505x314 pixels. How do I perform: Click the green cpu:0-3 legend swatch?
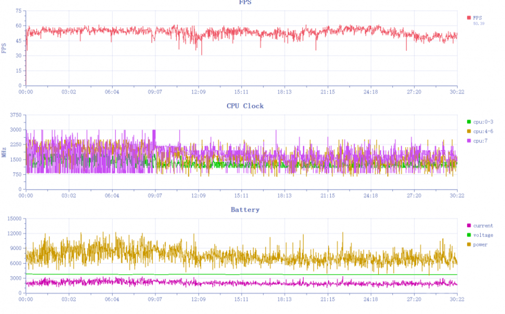coord(469,122)
